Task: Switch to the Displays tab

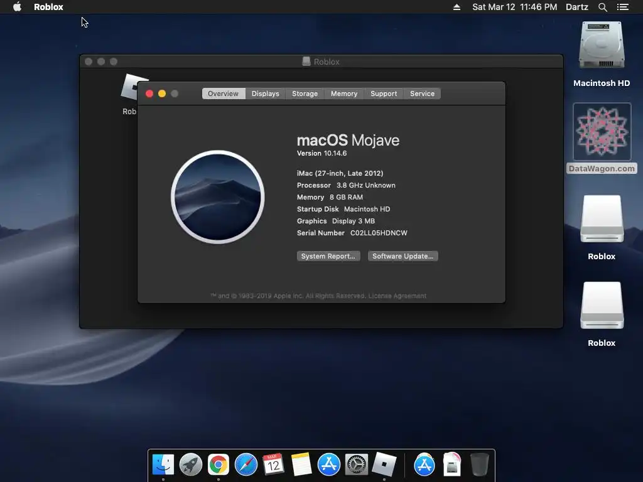Action: pyautogui.click(x=266, y=94)
